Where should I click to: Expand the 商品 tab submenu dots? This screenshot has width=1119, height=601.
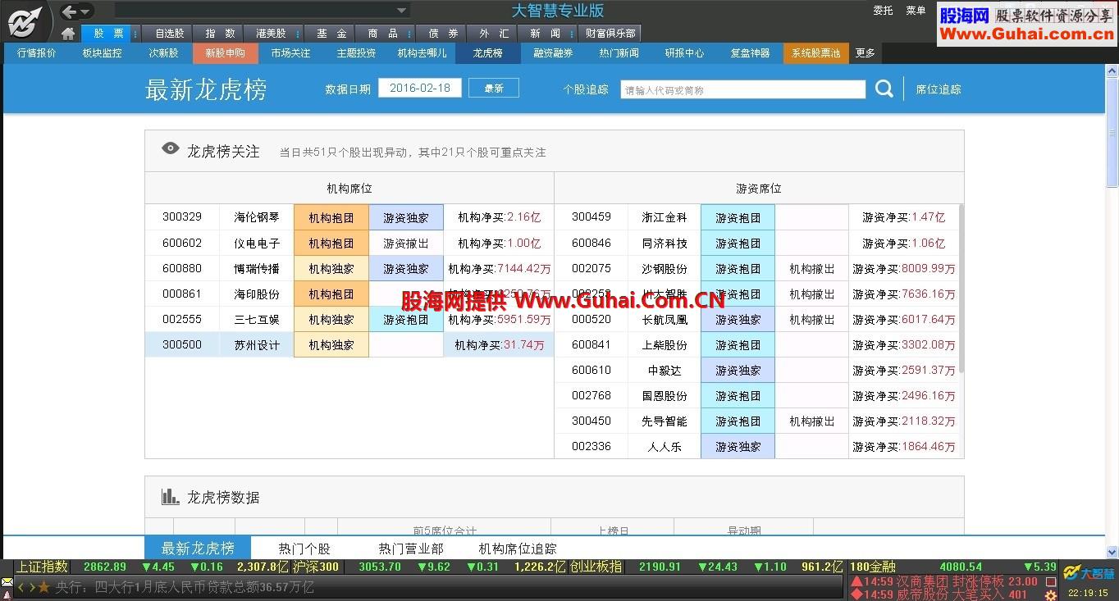tap(409, 34)
